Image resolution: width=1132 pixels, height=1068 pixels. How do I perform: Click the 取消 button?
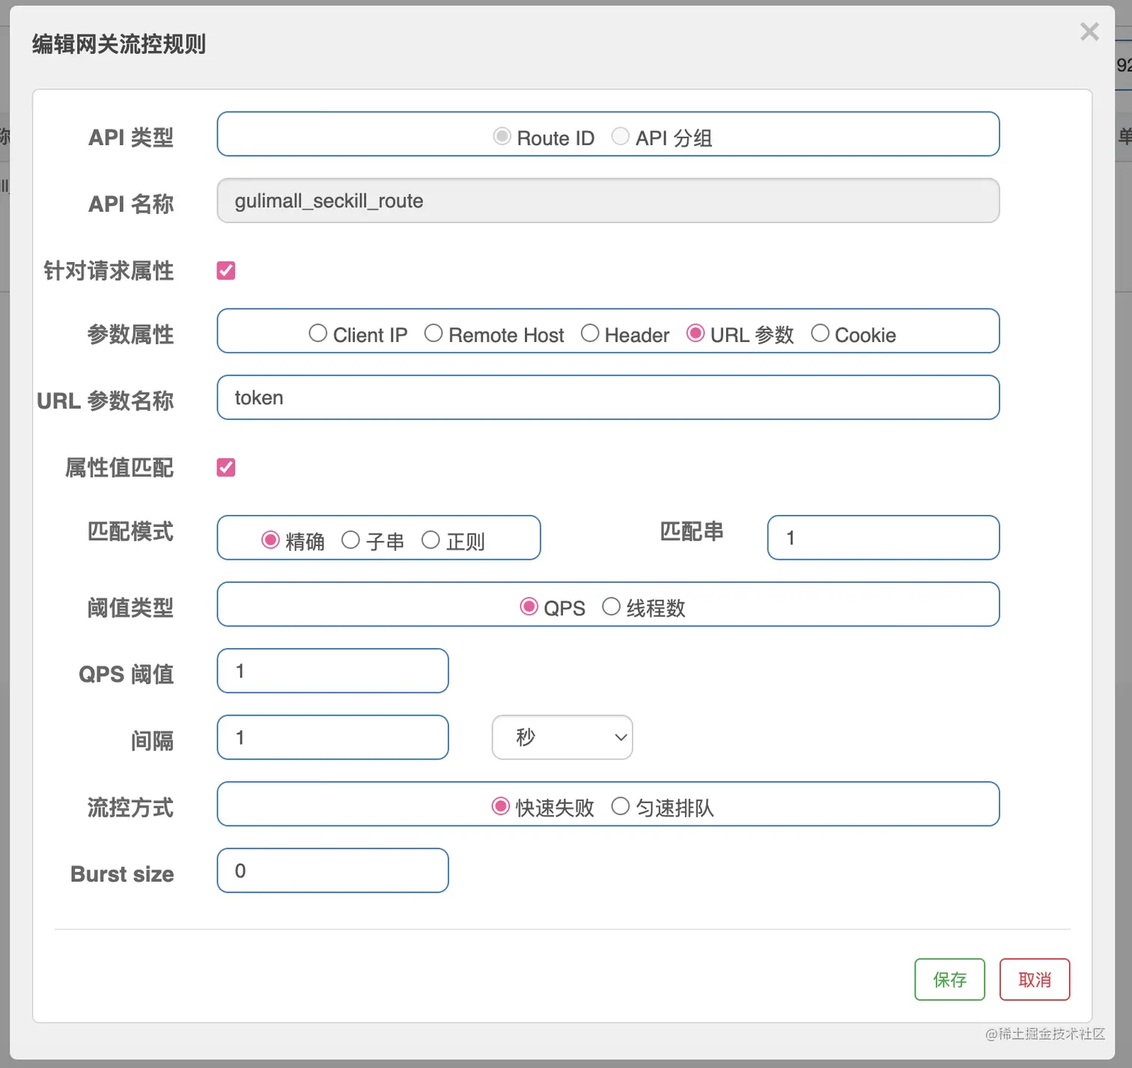point(1035,979)
